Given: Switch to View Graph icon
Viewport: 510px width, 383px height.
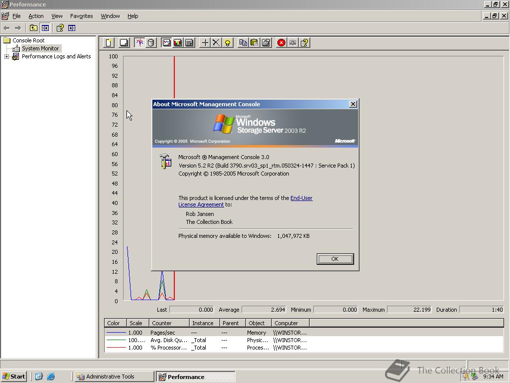Looking at the screenshot, I should pos(166,43).
